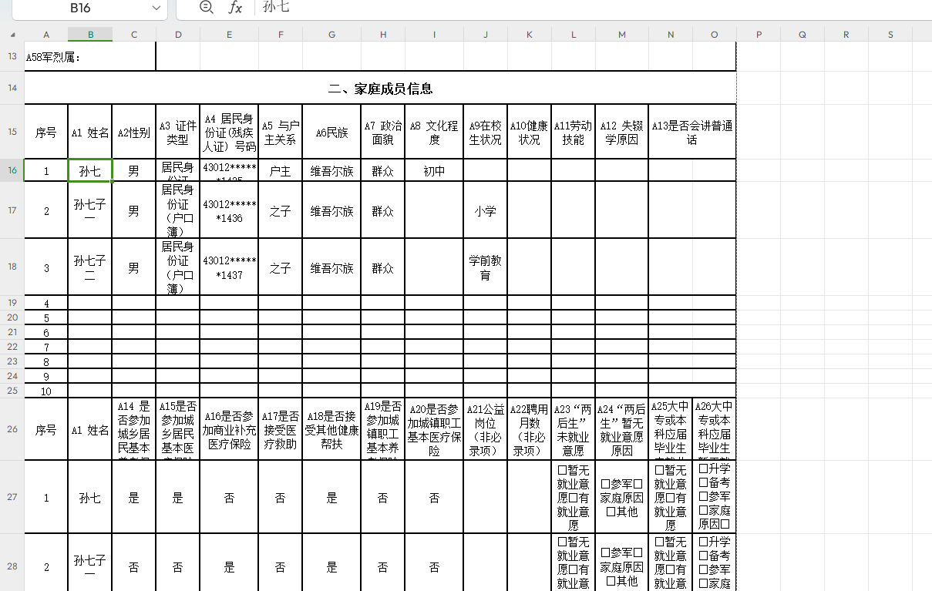Click the "A3 证件类型" header cell
932x591 pixels.
[x=178, y=132]
